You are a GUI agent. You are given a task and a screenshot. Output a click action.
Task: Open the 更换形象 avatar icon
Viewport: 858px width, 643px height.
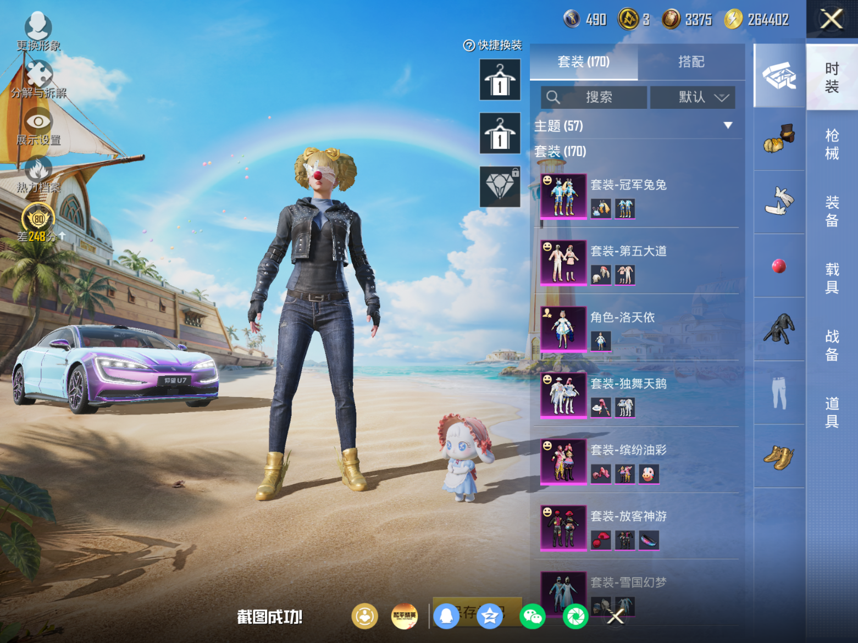tap(38, 26)
